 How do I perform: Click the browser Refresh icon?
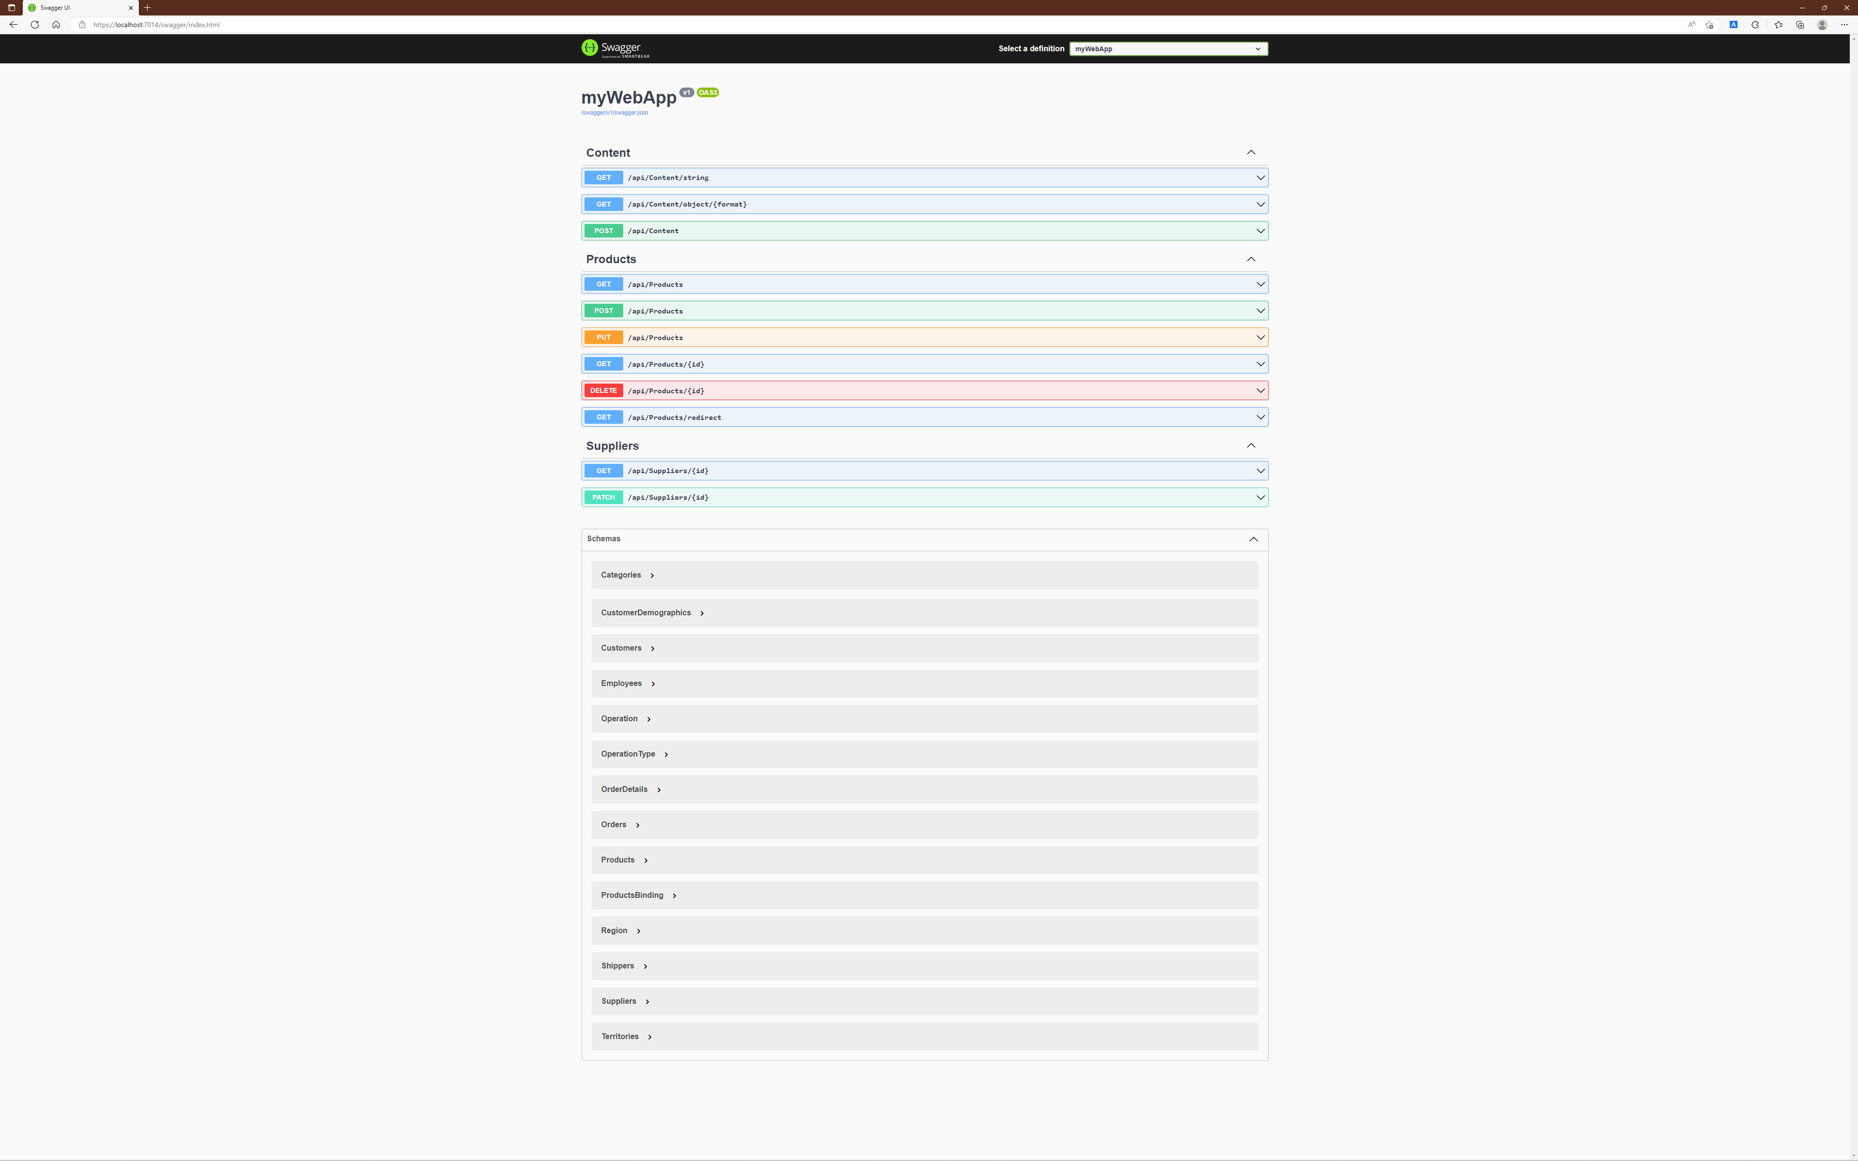point(34,25)
